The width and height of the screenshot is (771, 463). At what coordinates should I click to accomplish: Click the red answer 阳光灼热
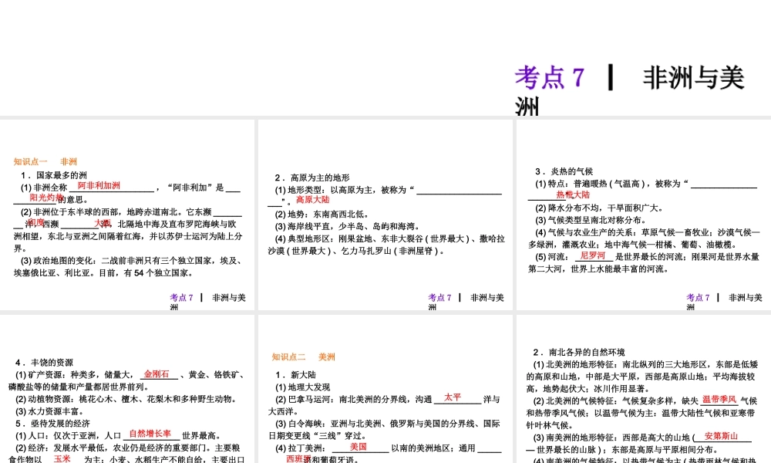click(x=45, y=198)
